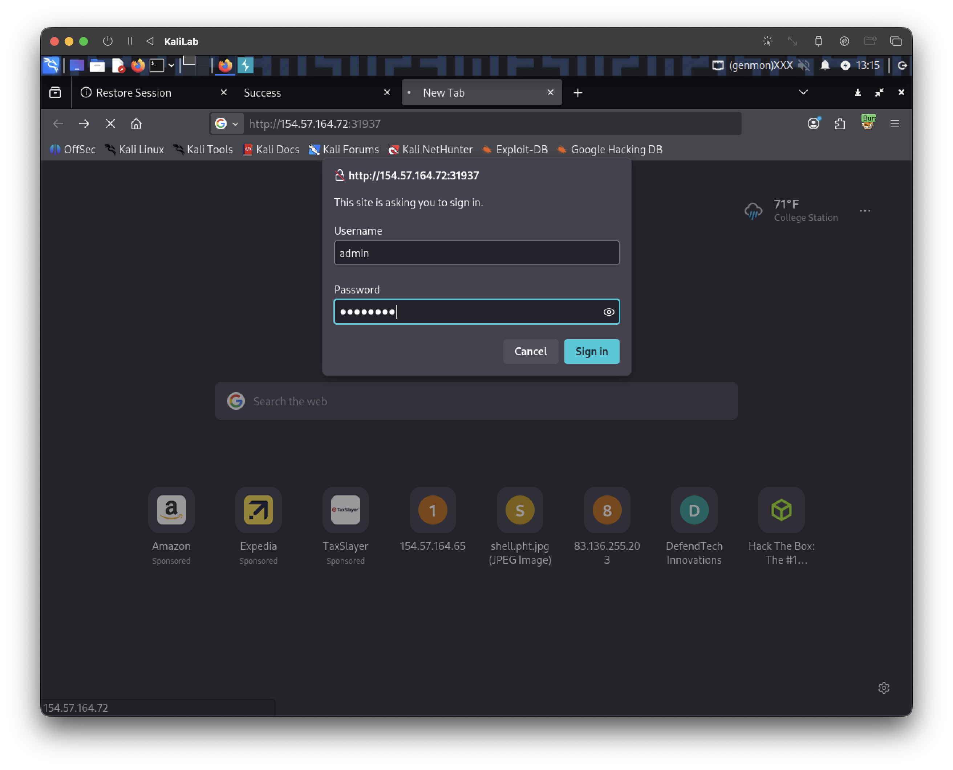Open Firefox View in tab bar

(56, 92)
